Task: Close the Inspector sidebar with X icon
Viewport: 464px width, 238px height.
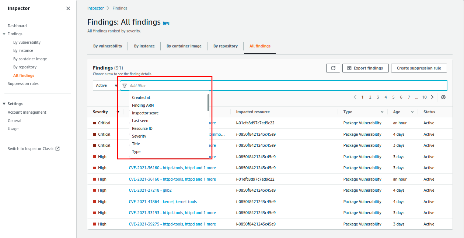Action: tap(68, 8)
